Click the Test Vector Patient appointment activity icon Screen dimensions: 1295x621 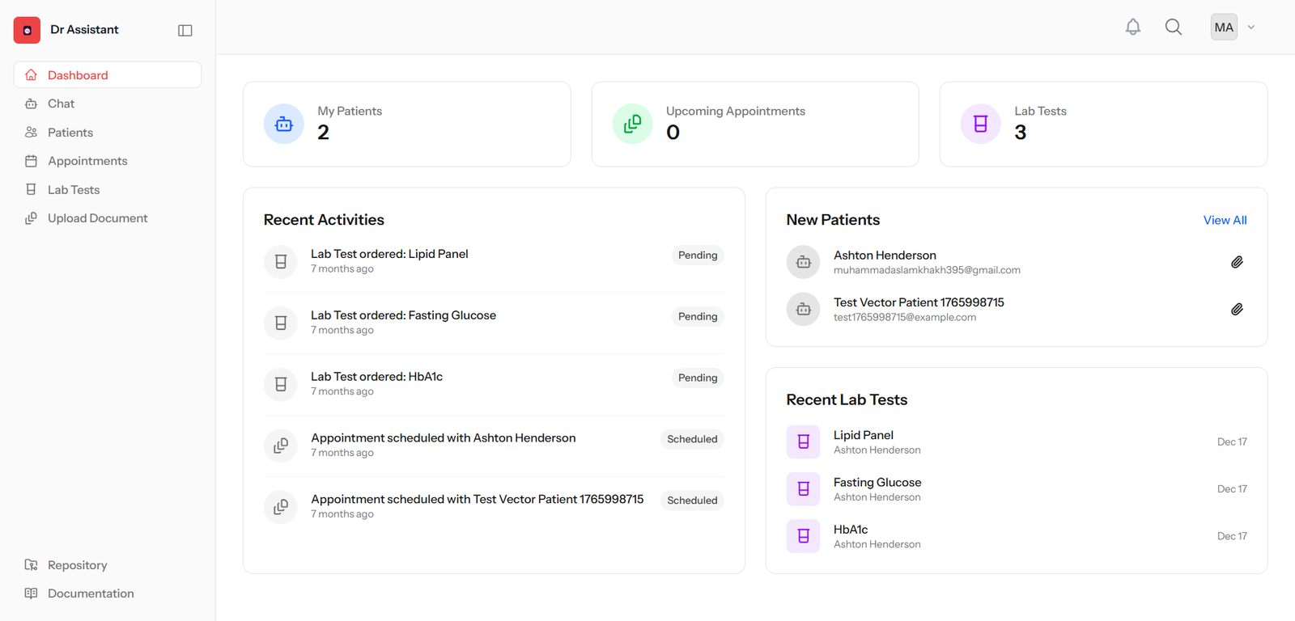pyautogui.click(x=281, y=507)
